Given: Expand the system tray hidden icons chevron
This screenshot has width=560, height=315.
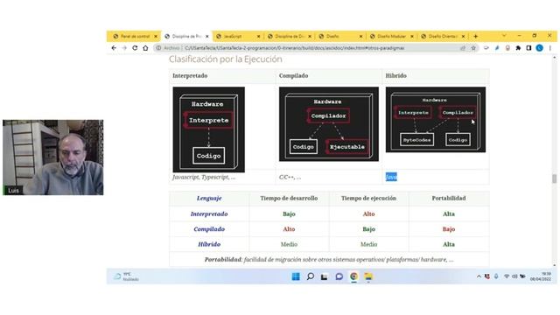Looking at the screenshot, I should tap(479, 276).
